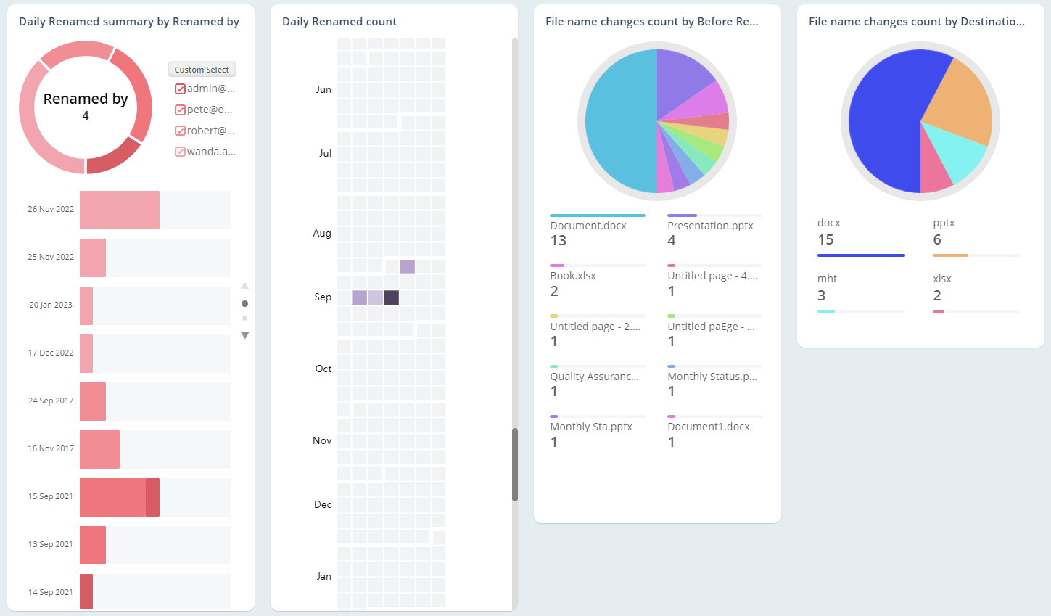Click the darkest heatmap cell in September

point(391,297)
